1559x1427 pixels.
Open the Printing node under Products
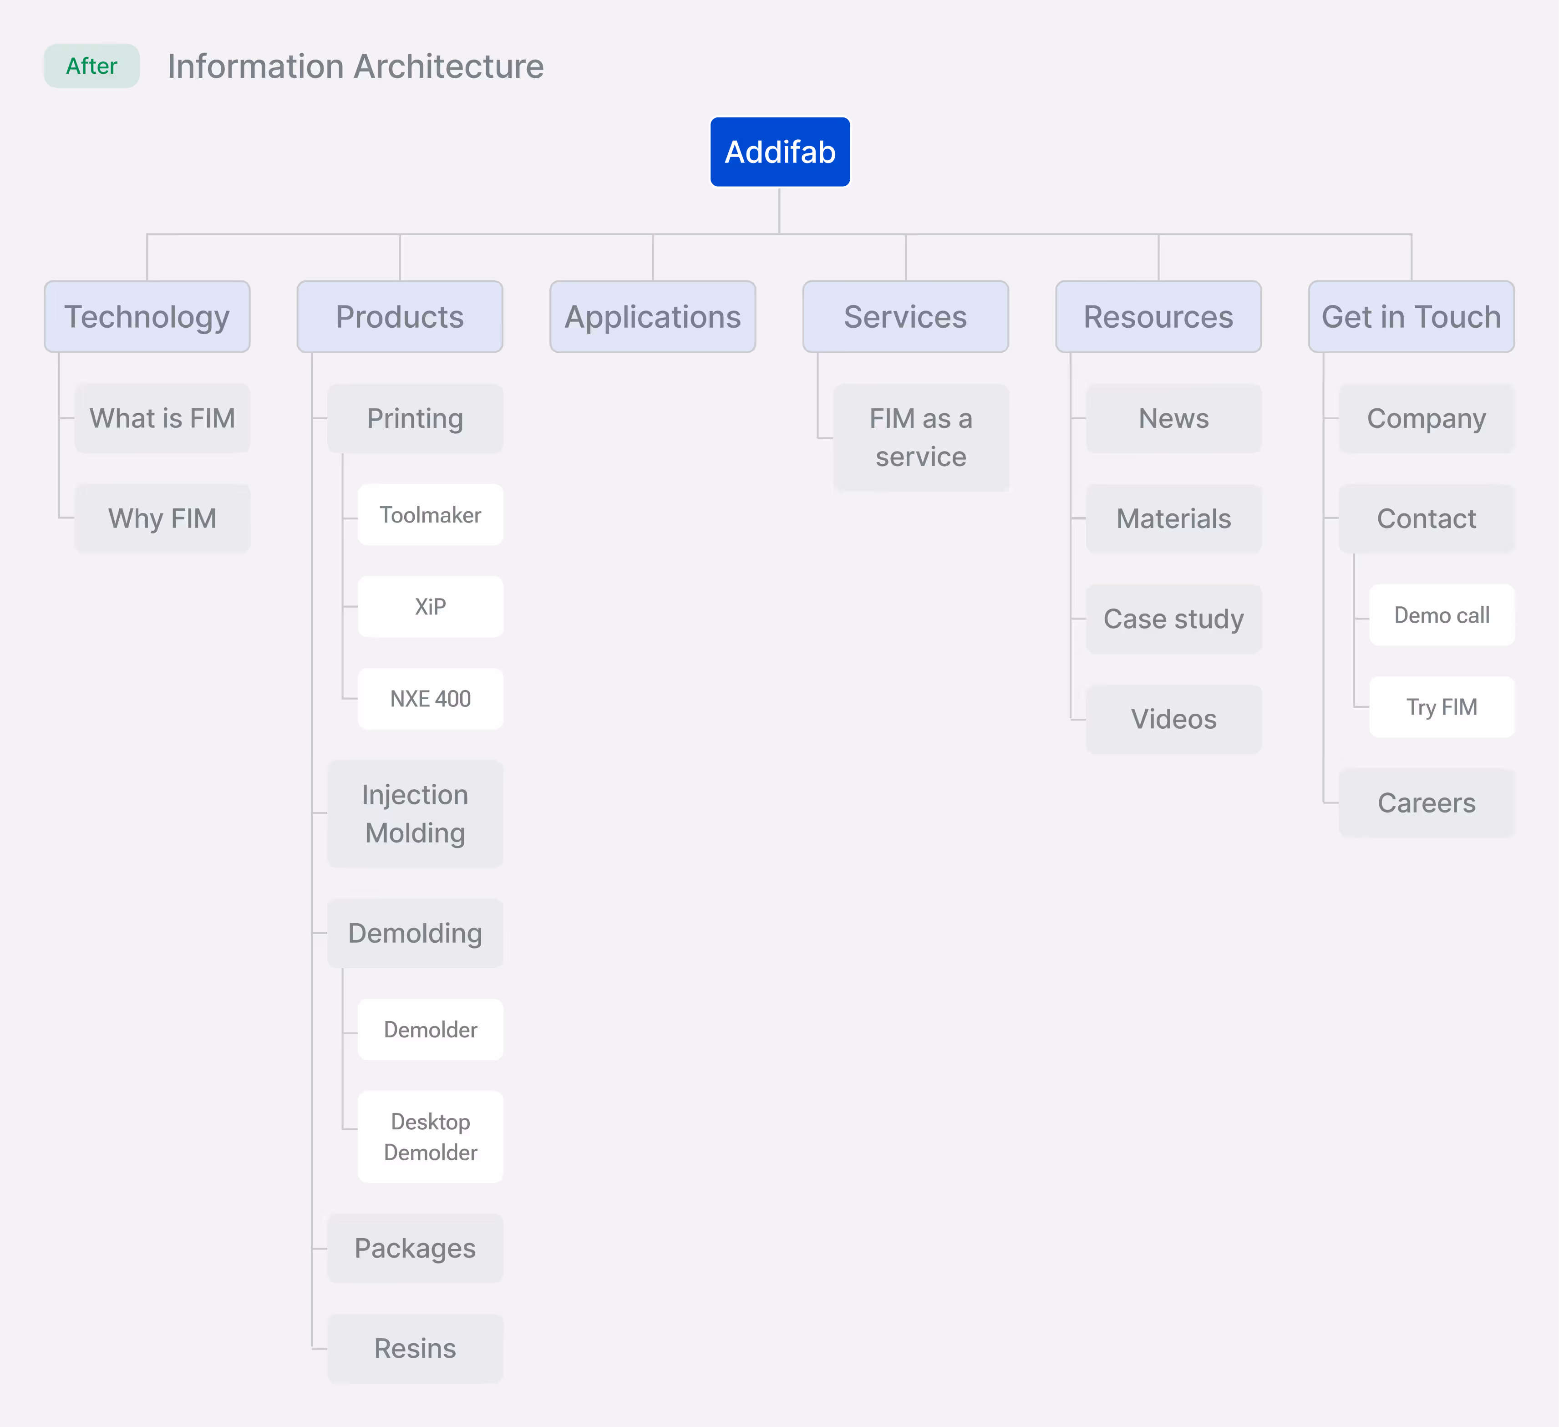click(x=415, y=418)
